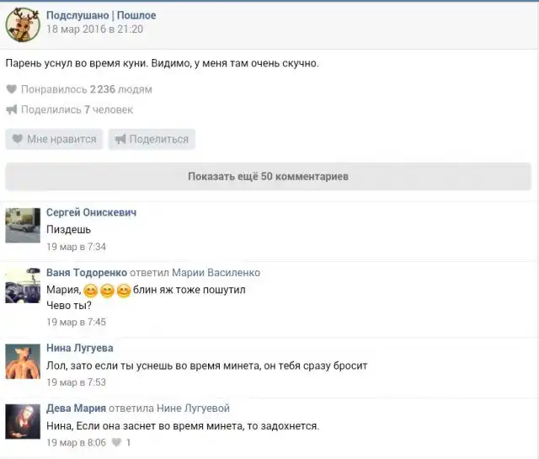Image resolution: width=539 pixels, height=459 pixels.
Task: Open Сергей Онискевич's avatar thumbnail
Action: coord(23,225)
